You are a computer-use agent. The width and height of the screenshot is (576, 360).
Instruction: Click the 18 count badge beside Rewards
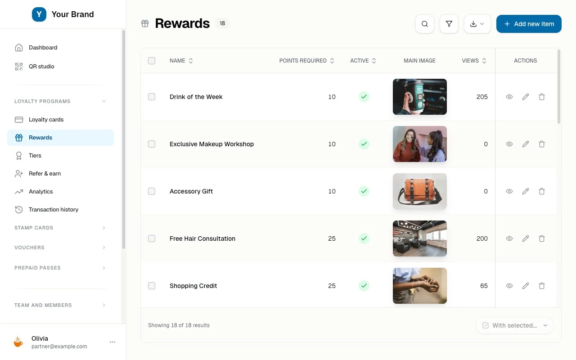click(x=222, y=23)
